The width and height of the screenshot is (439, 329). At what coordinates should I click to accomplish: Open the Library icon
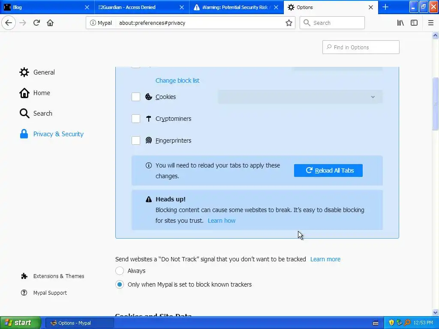coord(400,23)
